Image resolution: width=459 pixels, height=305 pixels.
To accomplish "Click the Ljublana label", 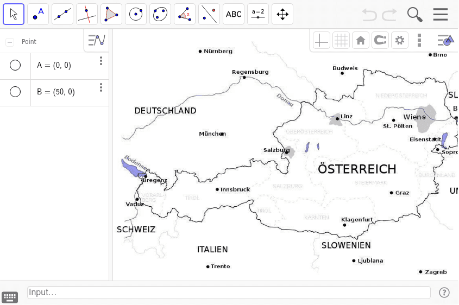I will pos(370,260).
